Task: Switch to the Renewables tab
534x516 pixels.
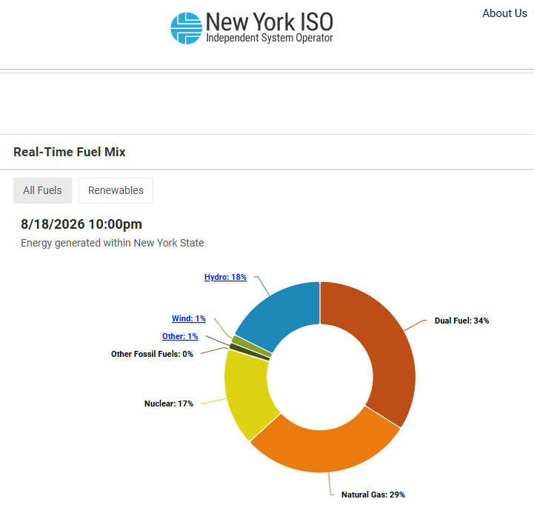Action: tap(116, 190)
